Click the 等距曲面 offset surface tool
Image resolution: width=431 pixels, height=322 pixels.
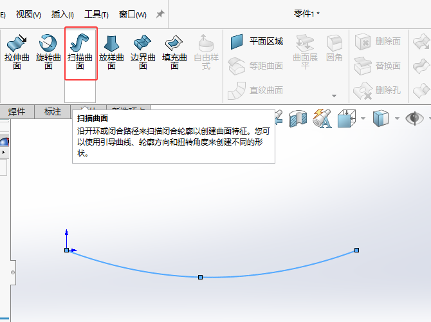(255, 66)
